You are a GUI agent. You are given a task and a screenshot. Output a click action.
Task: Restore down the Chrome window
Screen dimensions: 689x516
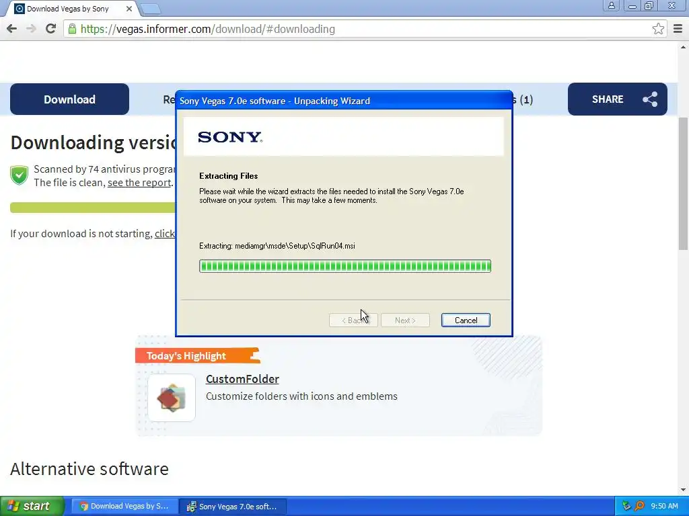649,5
